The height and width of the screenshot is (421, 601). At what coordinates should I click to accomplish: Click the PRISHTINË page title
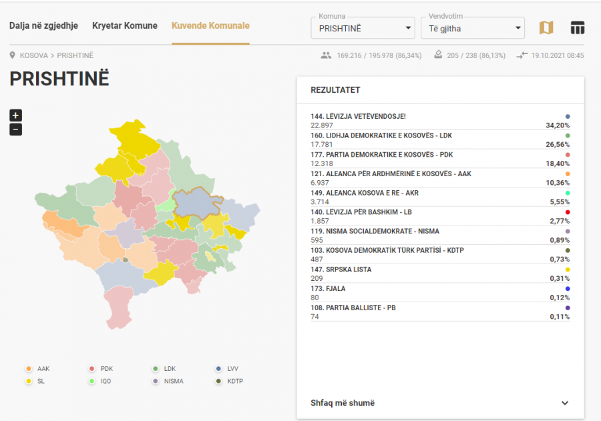(59, 79)
